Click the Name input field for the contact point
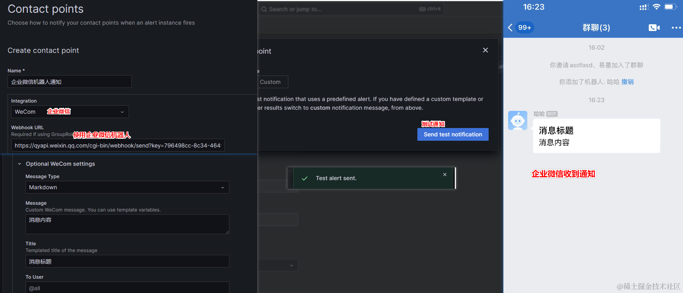Screen dimensions: 683x293 tap(69, 81)
